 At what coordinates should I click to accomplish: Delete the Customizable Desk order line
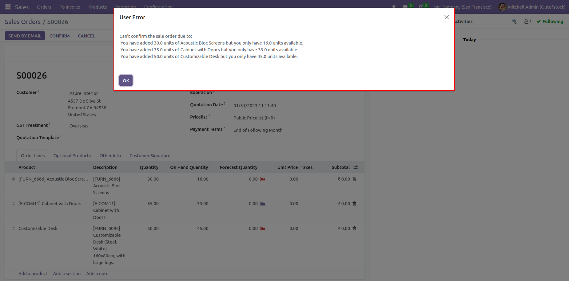[x=354, y=228]
